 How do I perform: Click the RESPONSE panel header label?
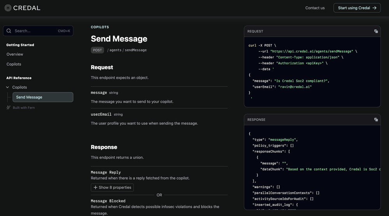tap(256, 120)
